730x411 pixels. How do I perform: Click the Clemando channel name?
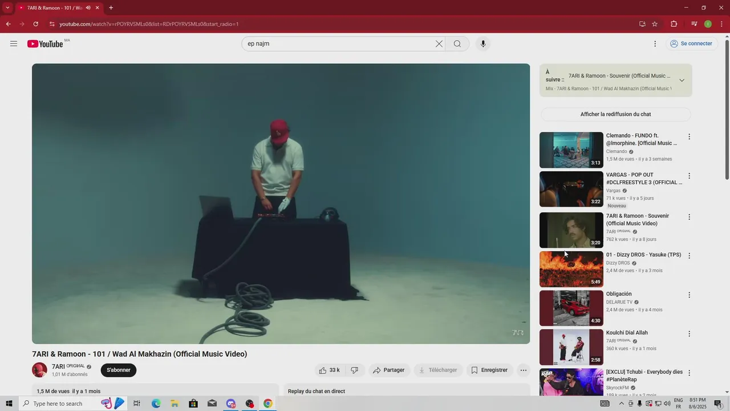click(617, 152)
